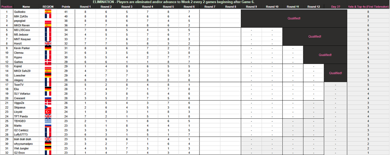Click the Qualified! block beside Clemou's row
This screenshot has width=390, height=155.
tap(325, 55)
